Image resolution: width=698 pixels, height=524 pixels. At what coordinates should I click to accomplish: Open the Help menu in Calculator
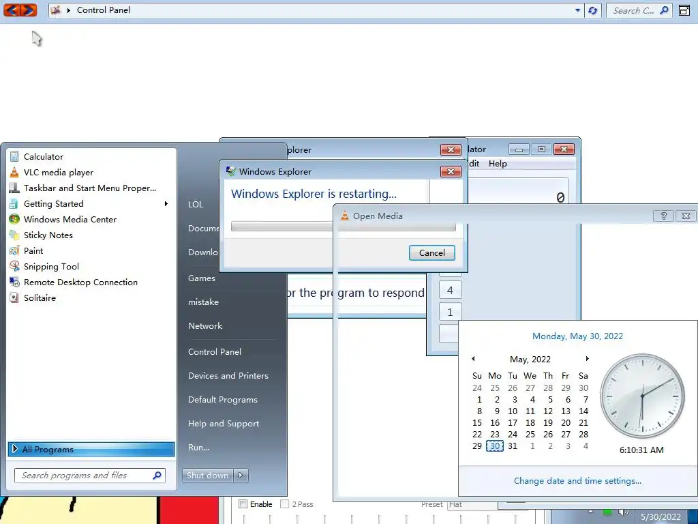click(498, 164)
